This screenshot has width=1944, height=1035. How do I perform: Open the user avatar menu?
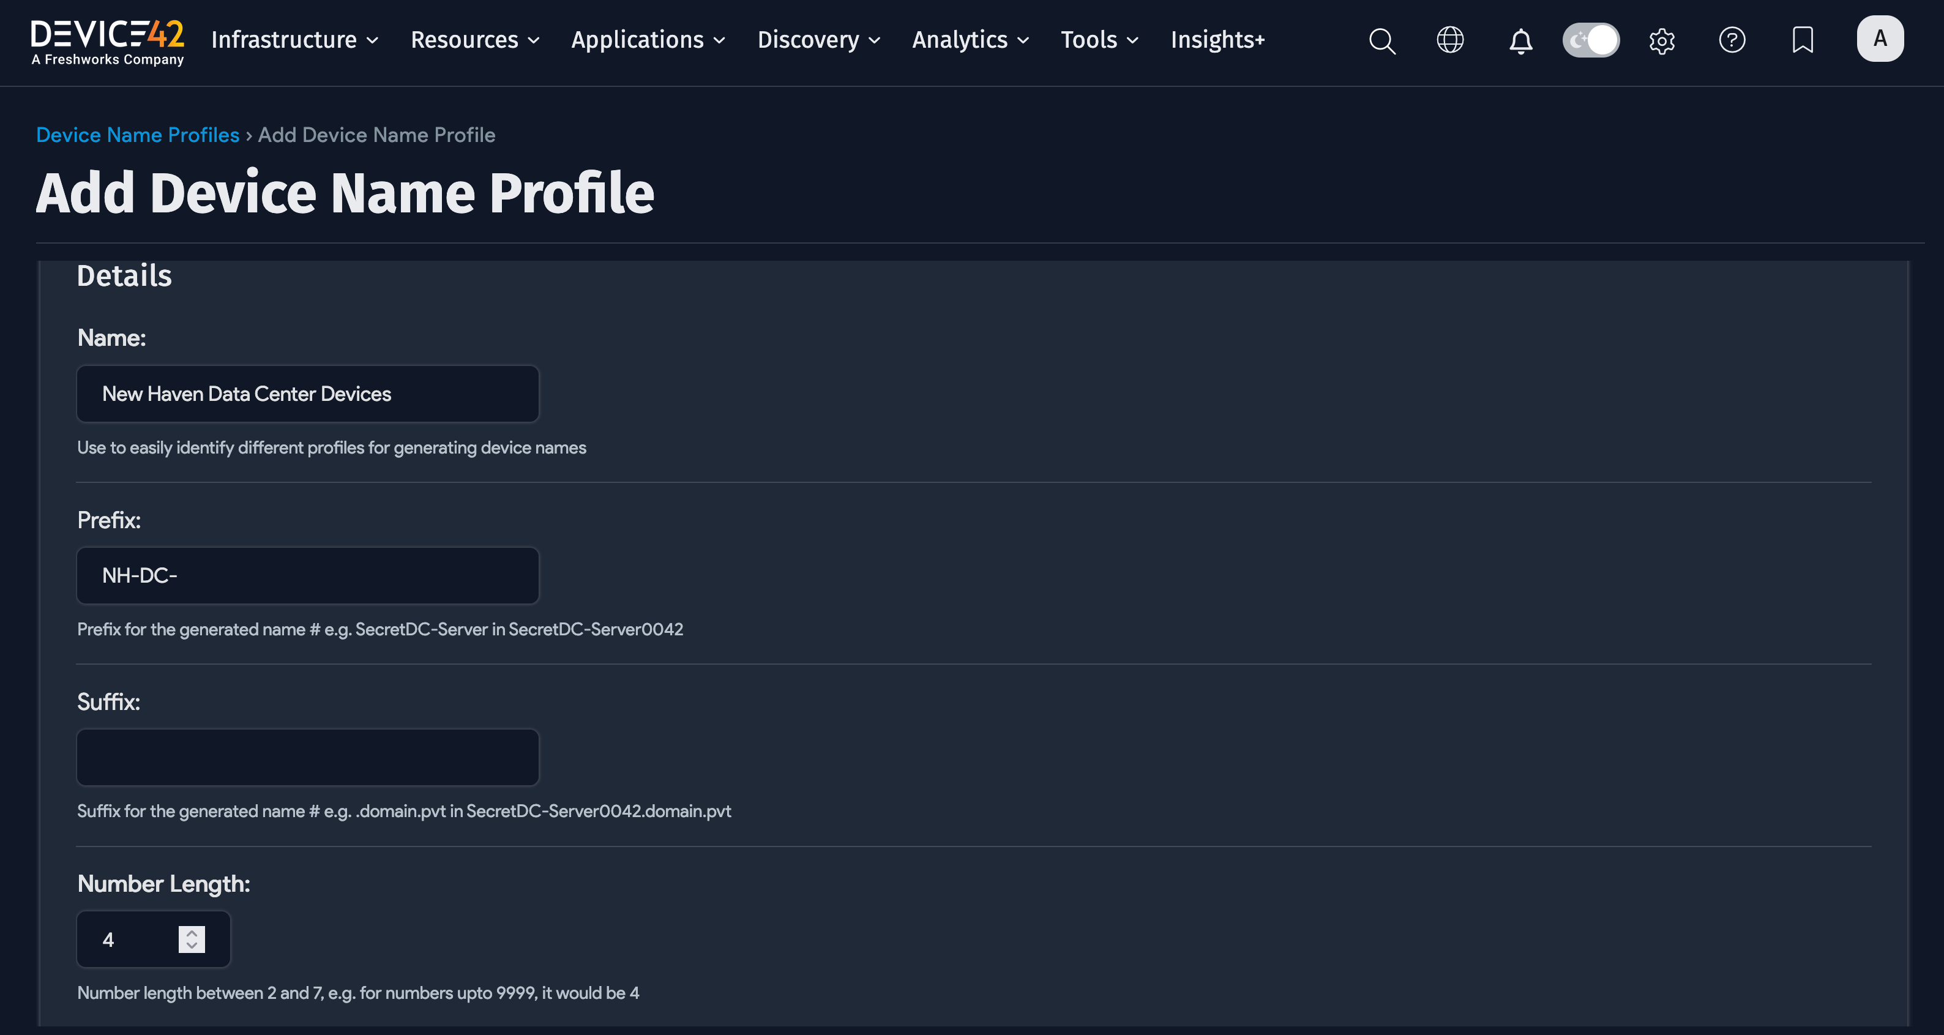coord(1880,39)
